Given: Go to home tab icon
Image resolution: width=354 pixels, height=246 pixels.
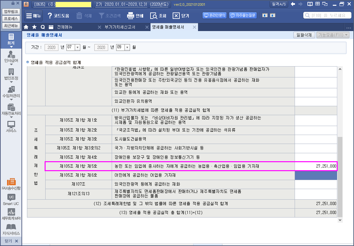Looking at the screenshot, I should pos(26,27).
